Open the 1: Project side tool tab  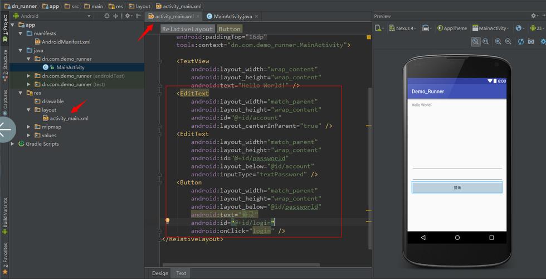click(x=5, y=28)
